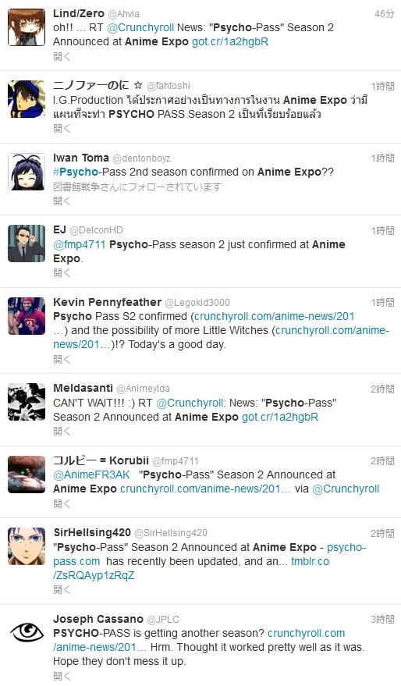Open the 46分 timestamp on Lind/Zero's tweet

coord(385,14)
